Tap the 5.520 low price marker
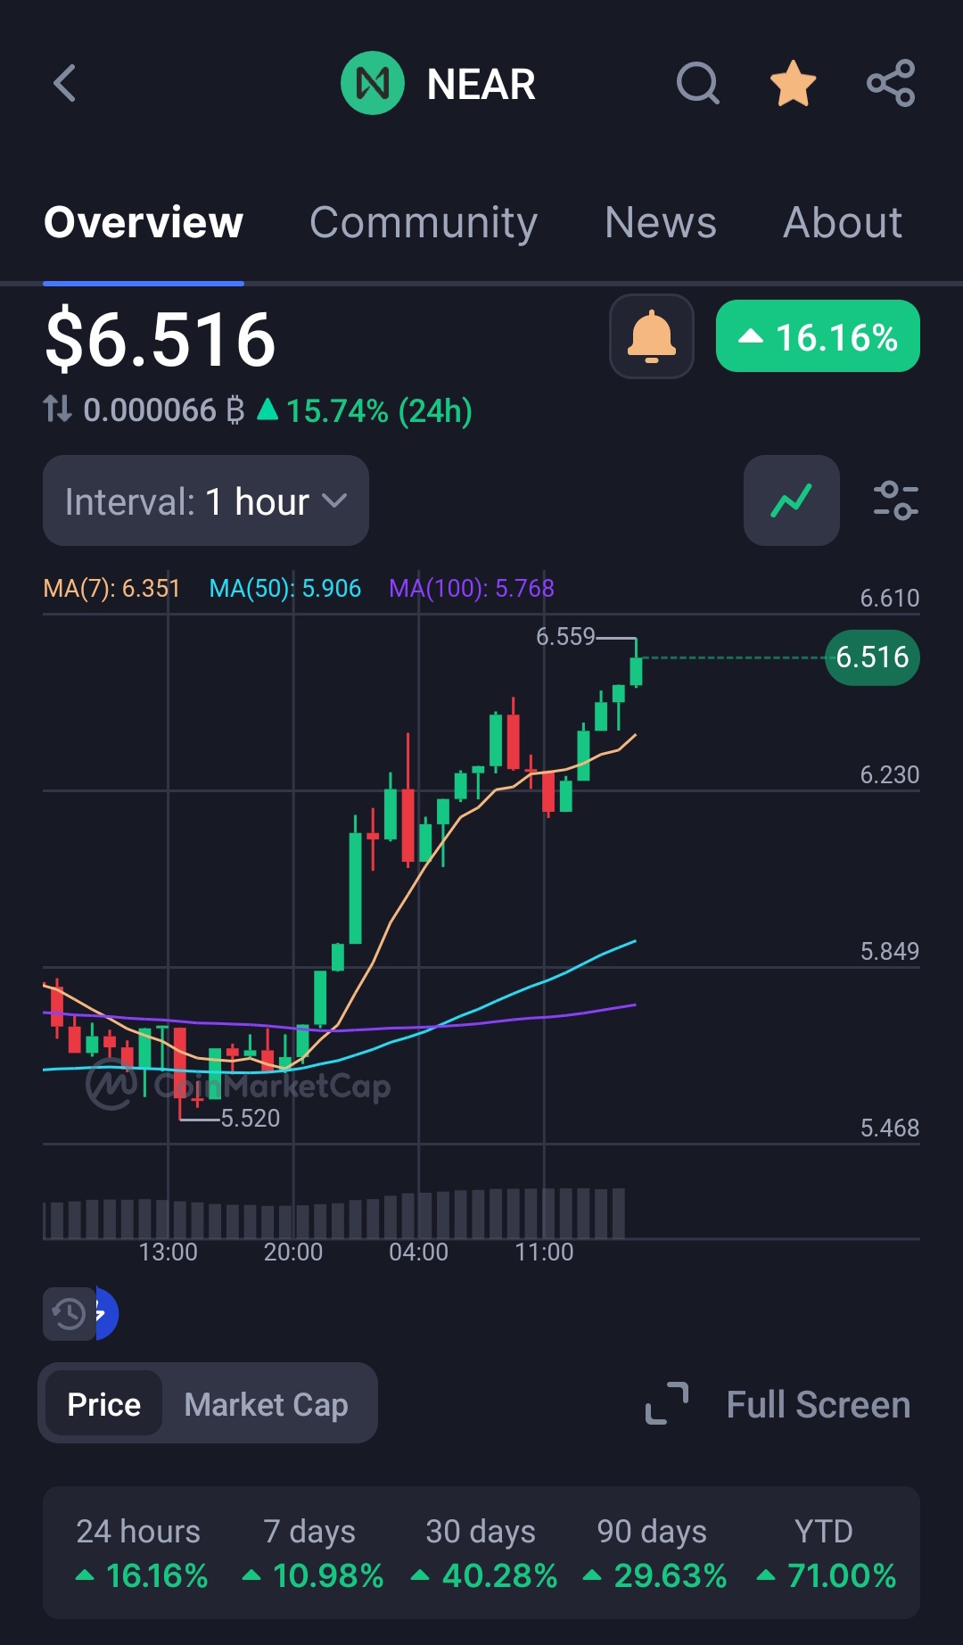 (251, 1118)
